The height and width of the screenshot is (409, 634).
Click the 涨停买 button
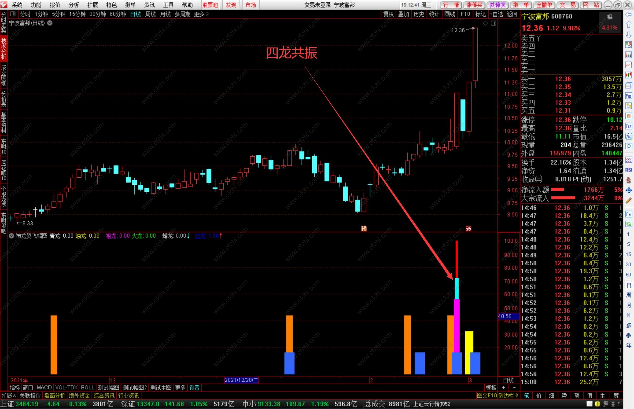[474, 5]
